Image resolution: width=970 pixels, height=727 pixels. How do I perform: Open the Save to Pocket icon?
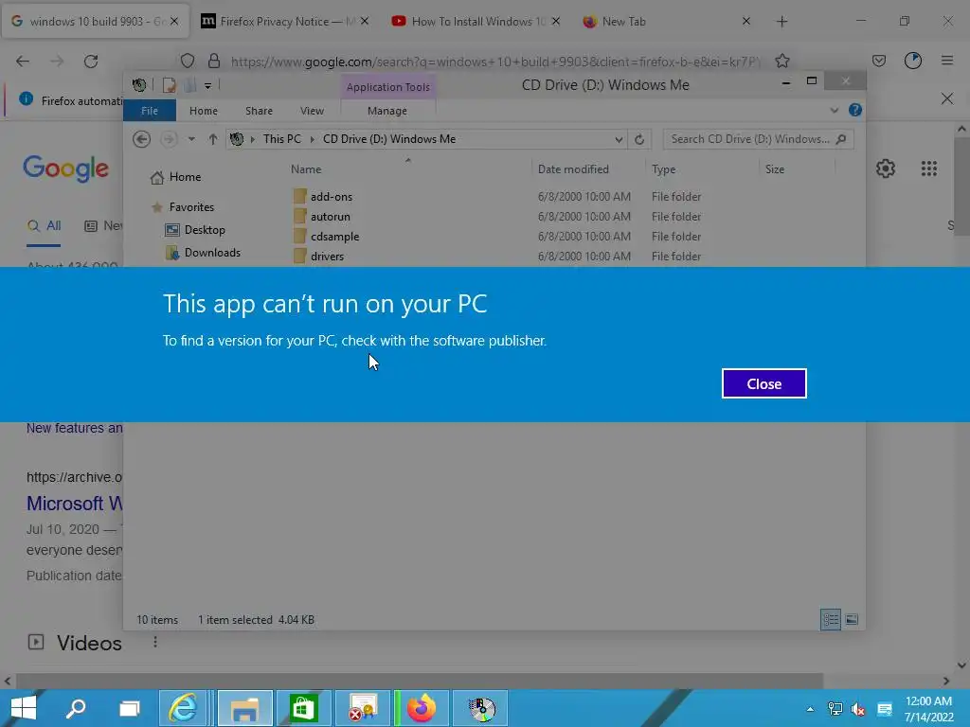click(879, 62)
